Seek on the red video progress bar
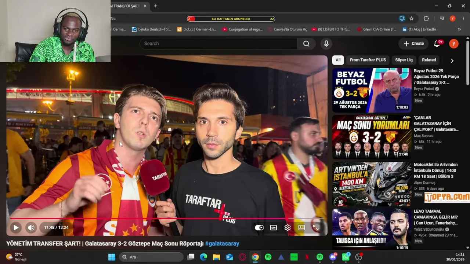Screen dimensions: 470x264 coord(167,219)
